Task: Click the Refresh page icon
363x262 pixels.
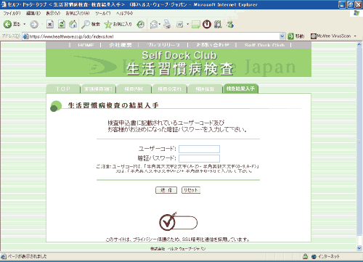Action: 62,24
